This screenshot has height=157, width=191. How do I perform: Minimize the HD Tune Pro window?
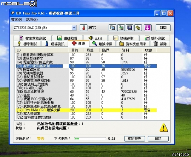coord(157,13)
